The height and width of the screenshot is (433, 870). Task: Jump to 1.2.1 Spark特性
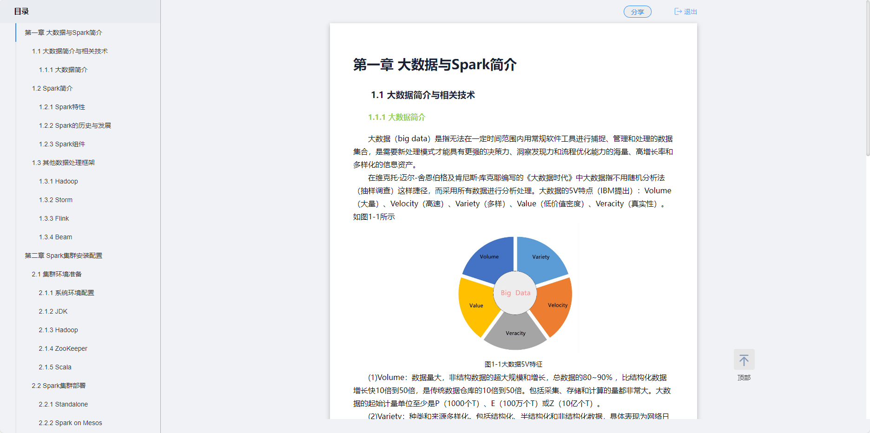(62, 107)
